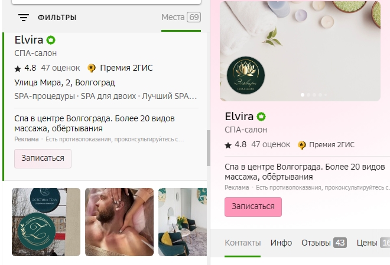
Task: Select first carousel dot on cover photo
Action: tap(303, 95)
